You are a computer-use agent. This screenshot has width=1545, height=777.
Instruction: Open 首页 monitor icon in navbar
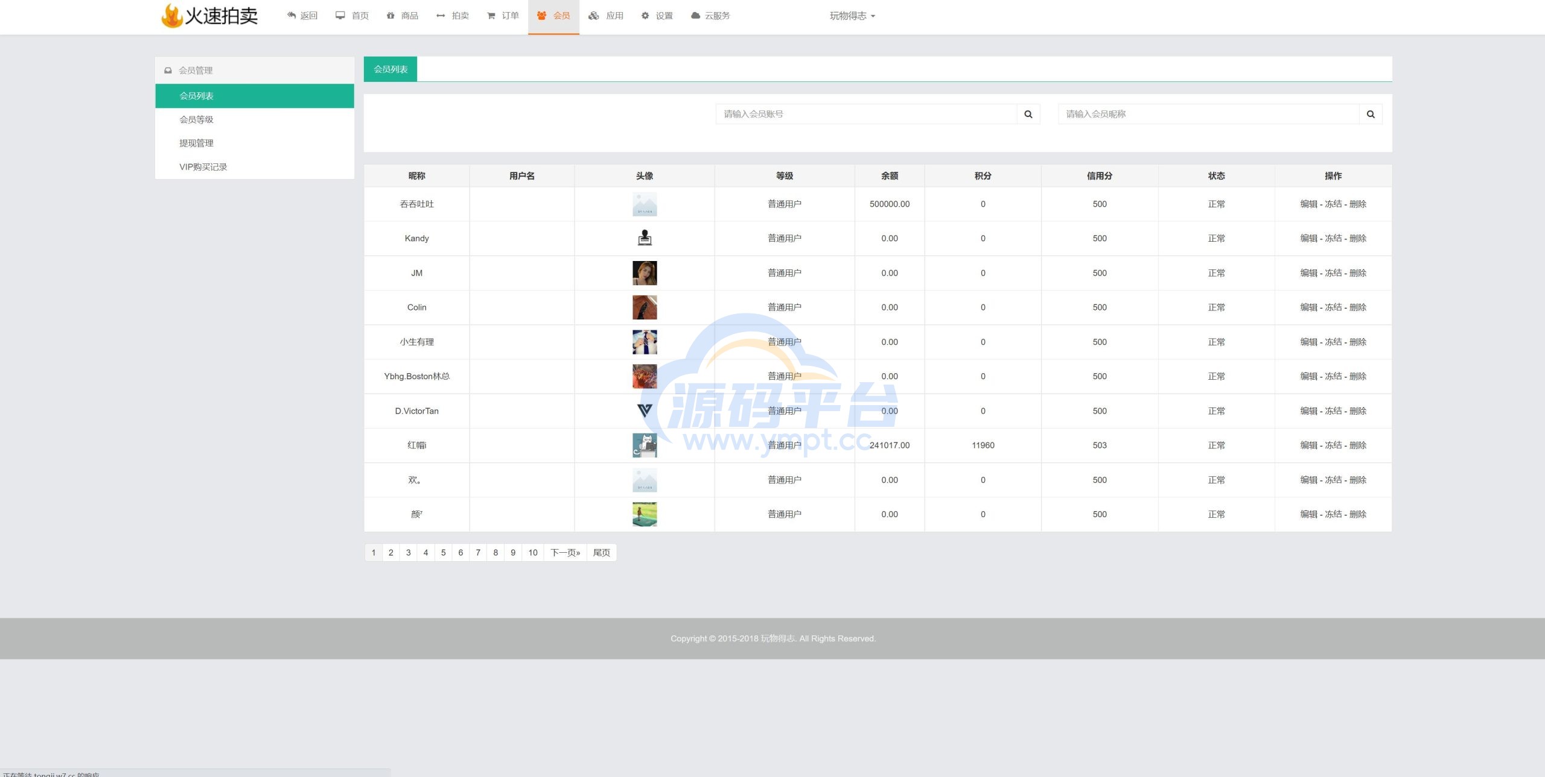tap(340, 16)
